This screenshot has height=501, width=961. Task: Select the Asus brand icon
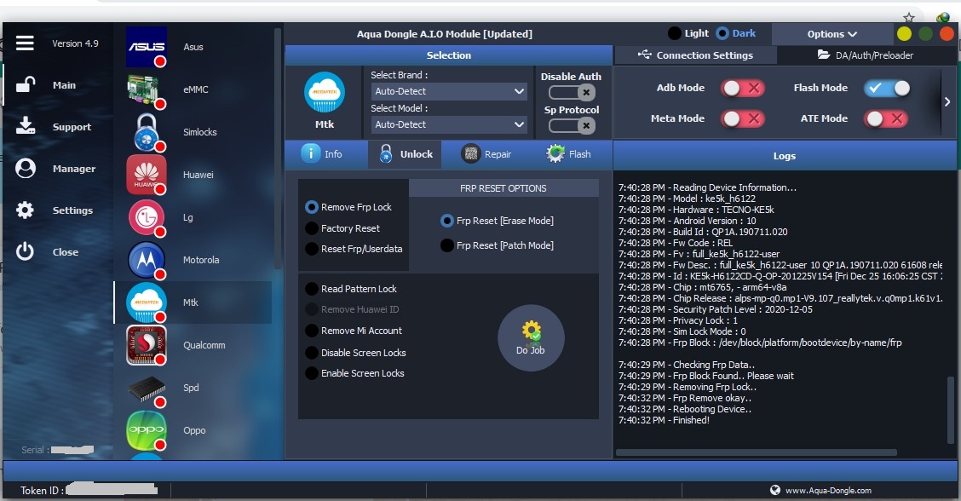click(x=146, y=47)
